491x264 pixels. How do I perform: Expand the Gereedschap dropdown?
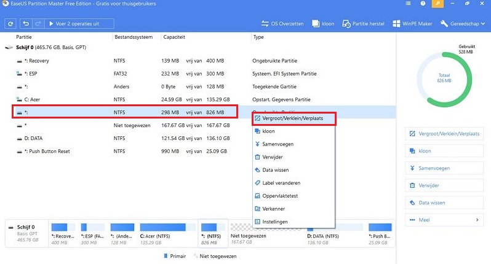(463, 24)
